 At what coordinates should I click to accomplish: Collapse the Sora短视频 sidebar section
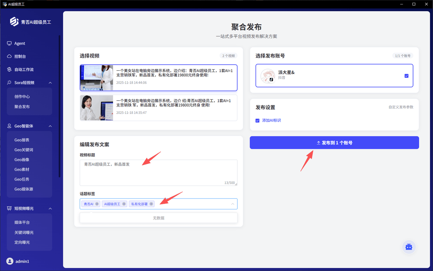[x=50, y=83]
